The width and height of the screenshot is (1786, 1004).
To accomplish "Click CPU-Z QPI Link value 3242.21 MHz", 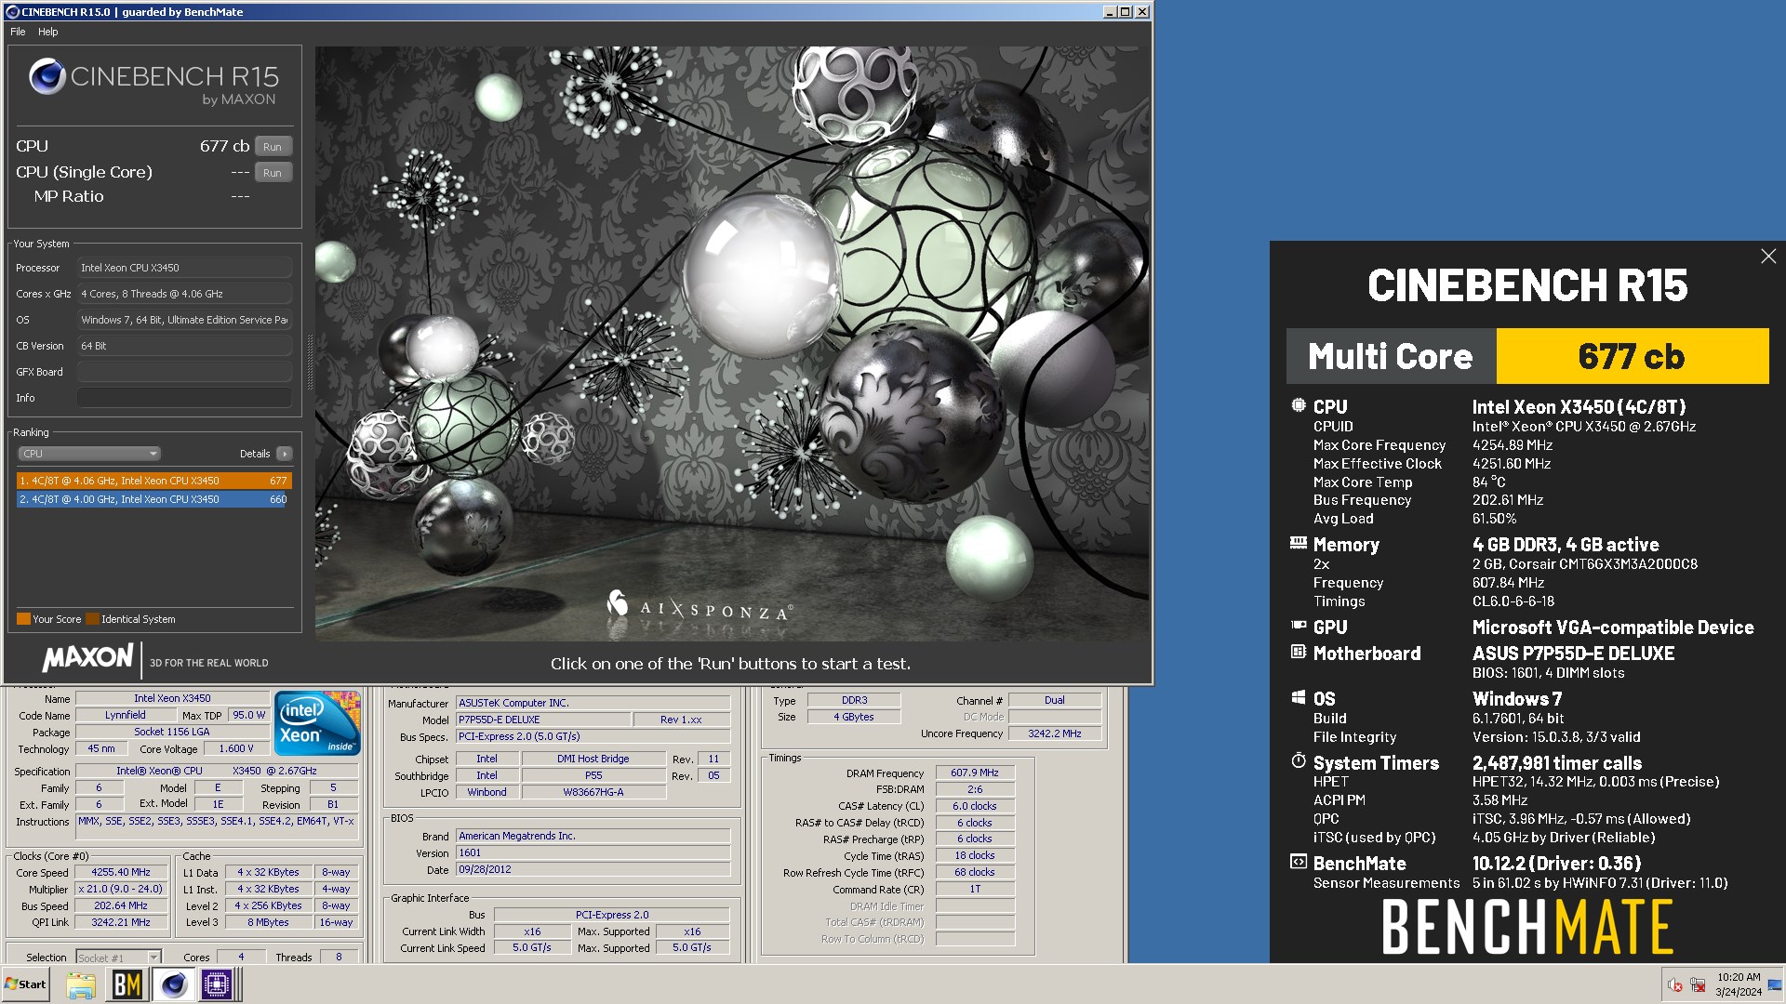I will pyautogui.click(x=121, y=923).
